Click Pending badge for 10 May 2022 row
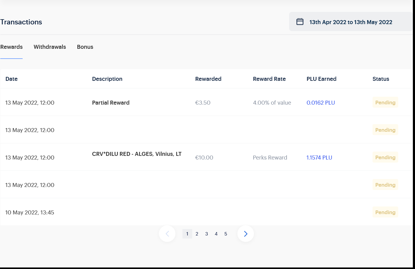The height and width of the screenshot is (269, 415). click(x=385, y=212)
